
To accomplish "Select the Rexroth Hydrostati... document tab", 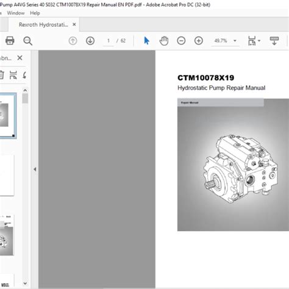I will tap(43, 24).
